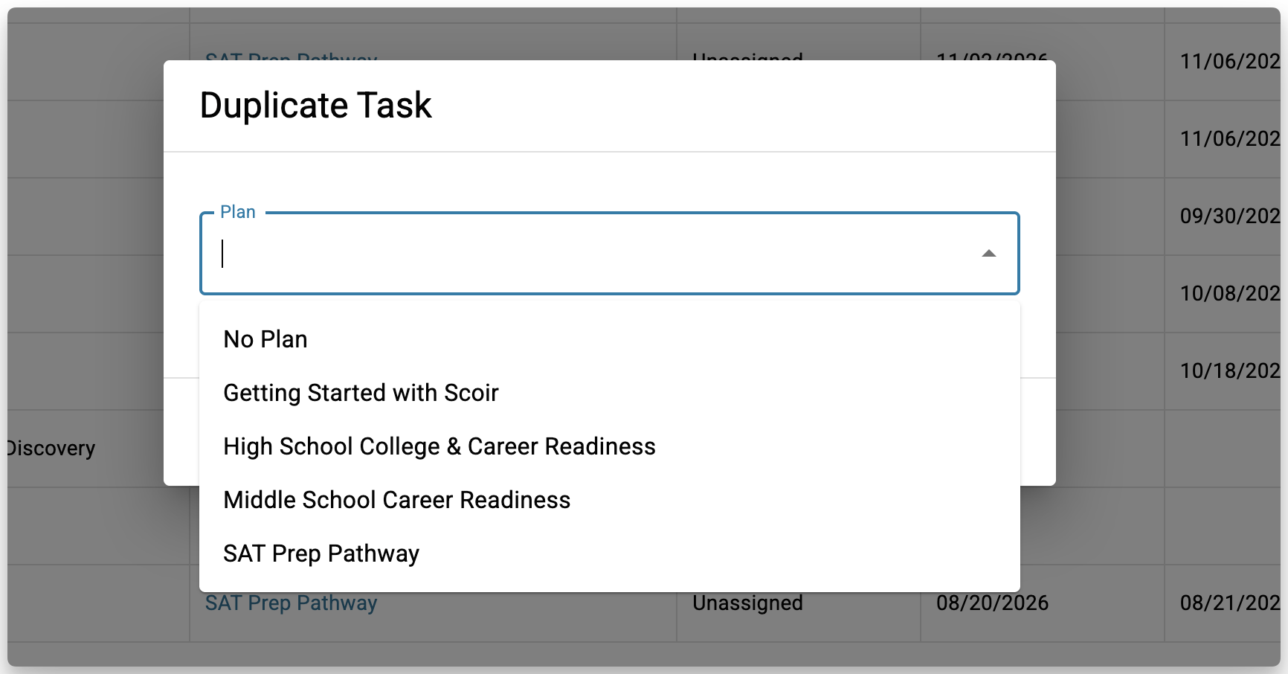Viewport: 1288px width, 674px height.
Task: Click the partially hidden 11/02/2026 date cell
Action: (x=992, y=57)
